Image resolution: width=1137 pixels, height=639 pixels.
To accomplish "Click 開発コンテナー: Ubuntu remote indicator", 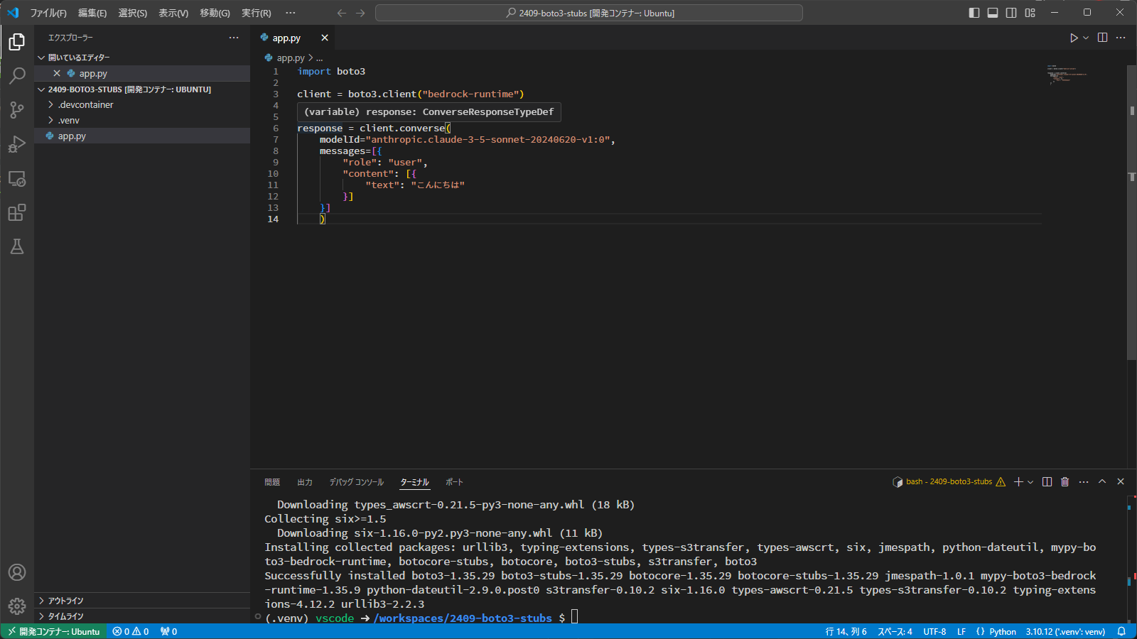I will pyautogui.click(x=54, y=631).
